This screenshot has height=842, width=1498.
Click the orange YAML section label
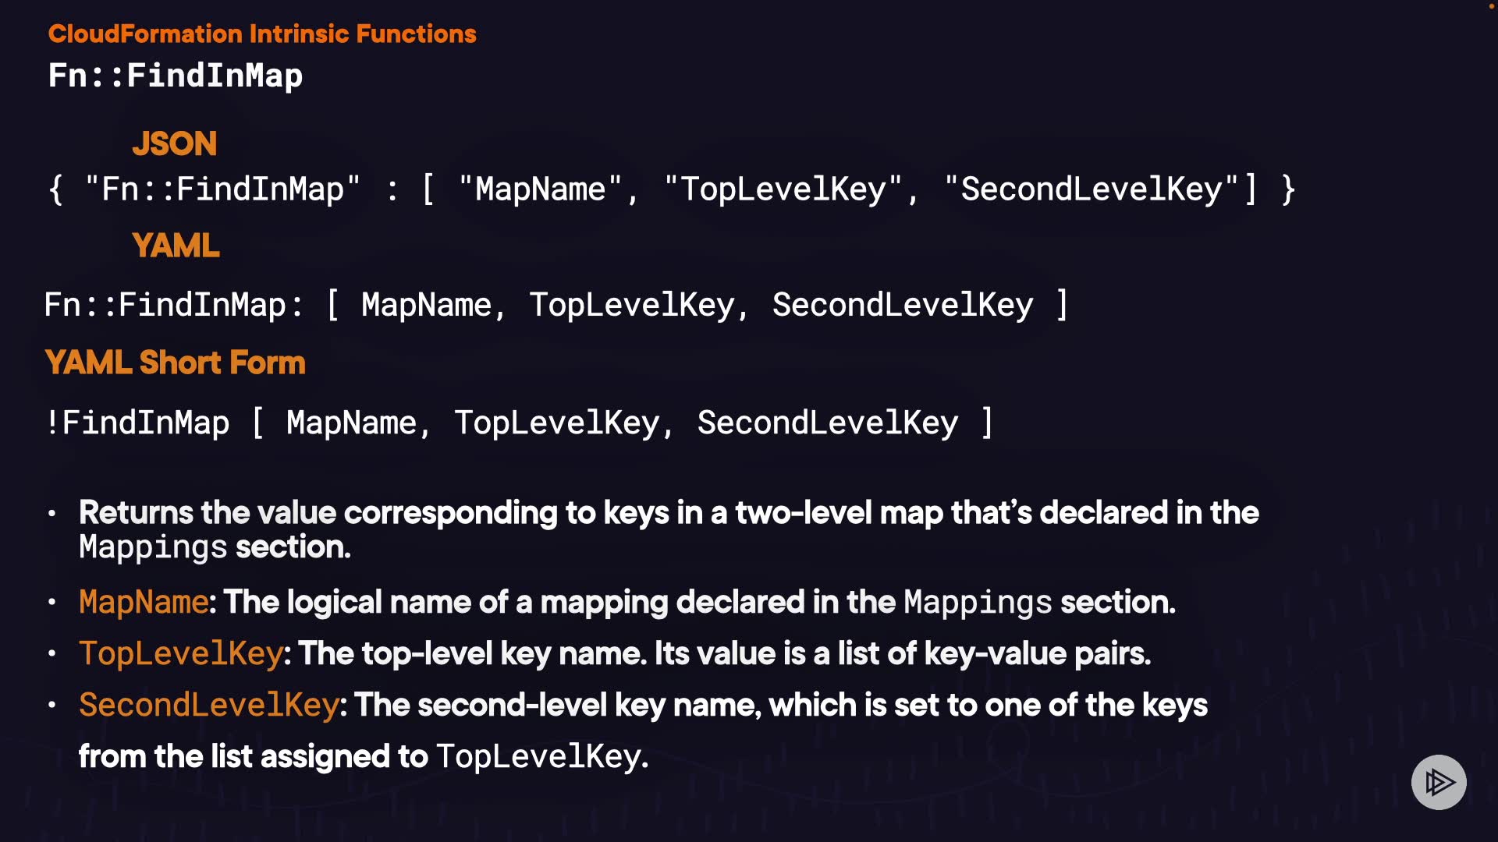point(176,246)
